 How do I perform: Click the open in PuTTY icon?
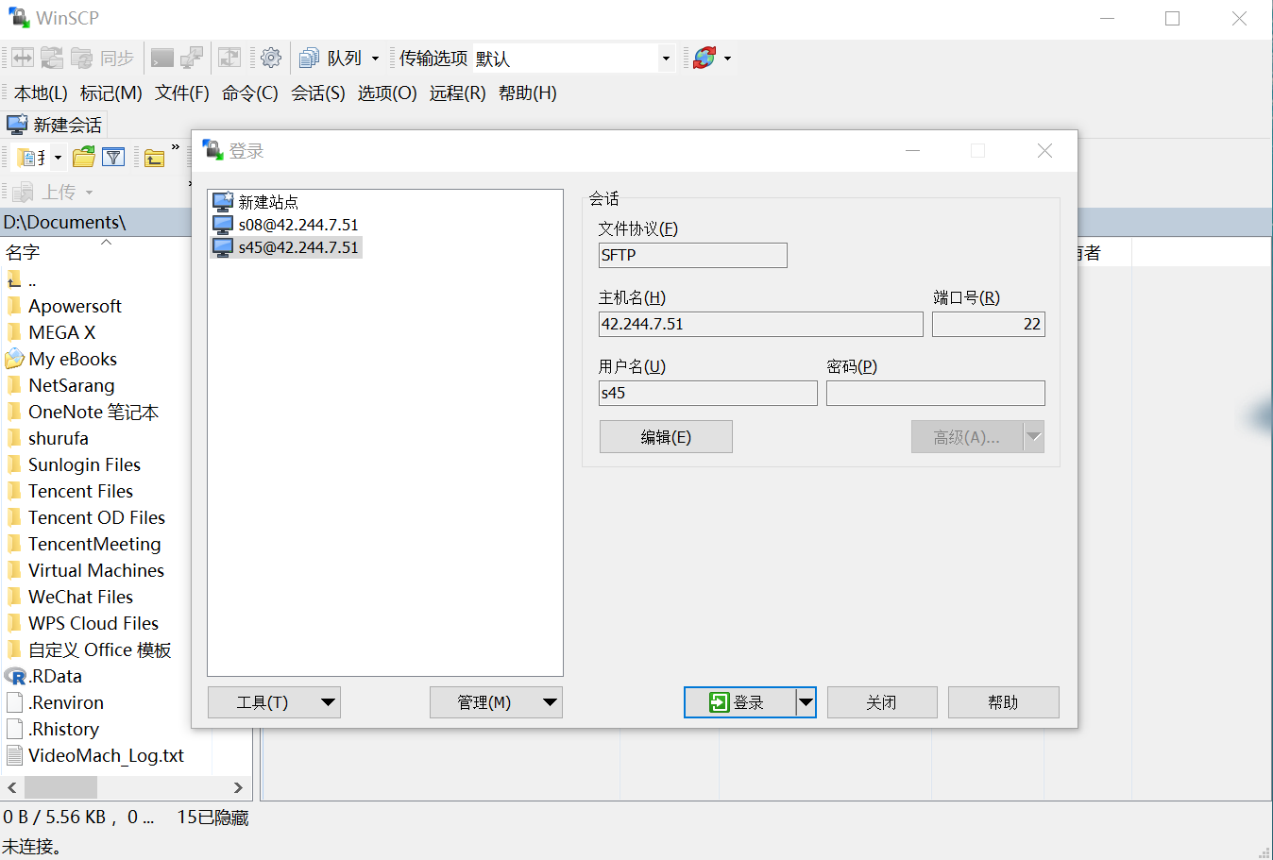point(192,58)
